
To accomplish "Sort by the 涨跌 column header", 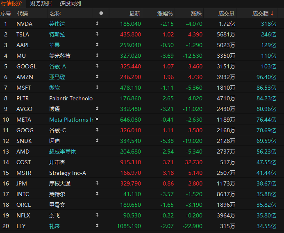I will [196, 14].
